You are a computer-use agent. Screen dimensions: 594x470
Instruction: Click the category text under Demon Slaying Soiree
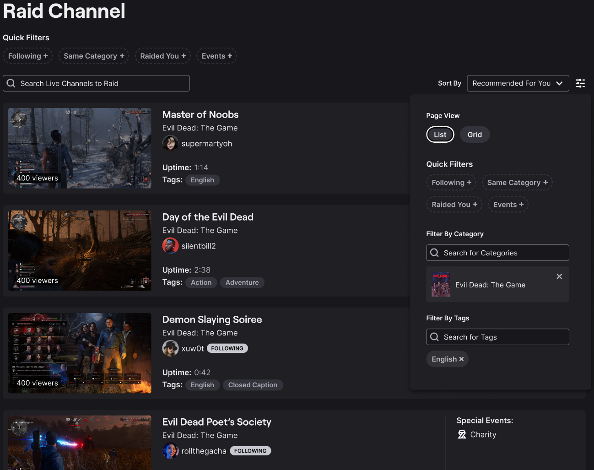(x=200, y=333)
